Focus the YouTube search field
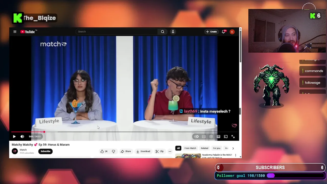This screenshot has height=184, width=327. pyautogui.click(x=116, y=32)
